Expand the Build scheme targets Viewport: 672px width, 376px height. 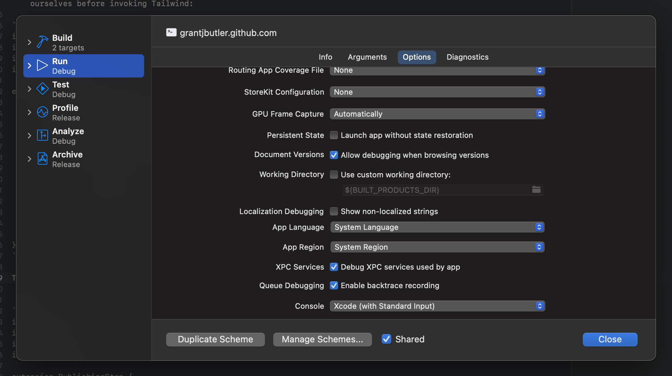click(30, 42)
